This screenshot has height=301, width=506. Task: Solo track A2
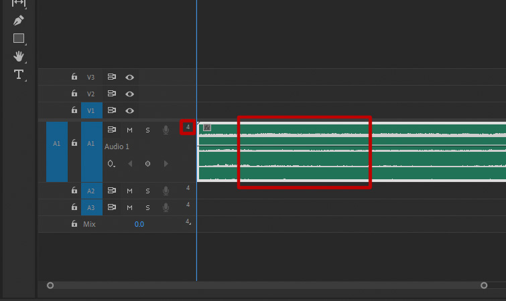147,191
